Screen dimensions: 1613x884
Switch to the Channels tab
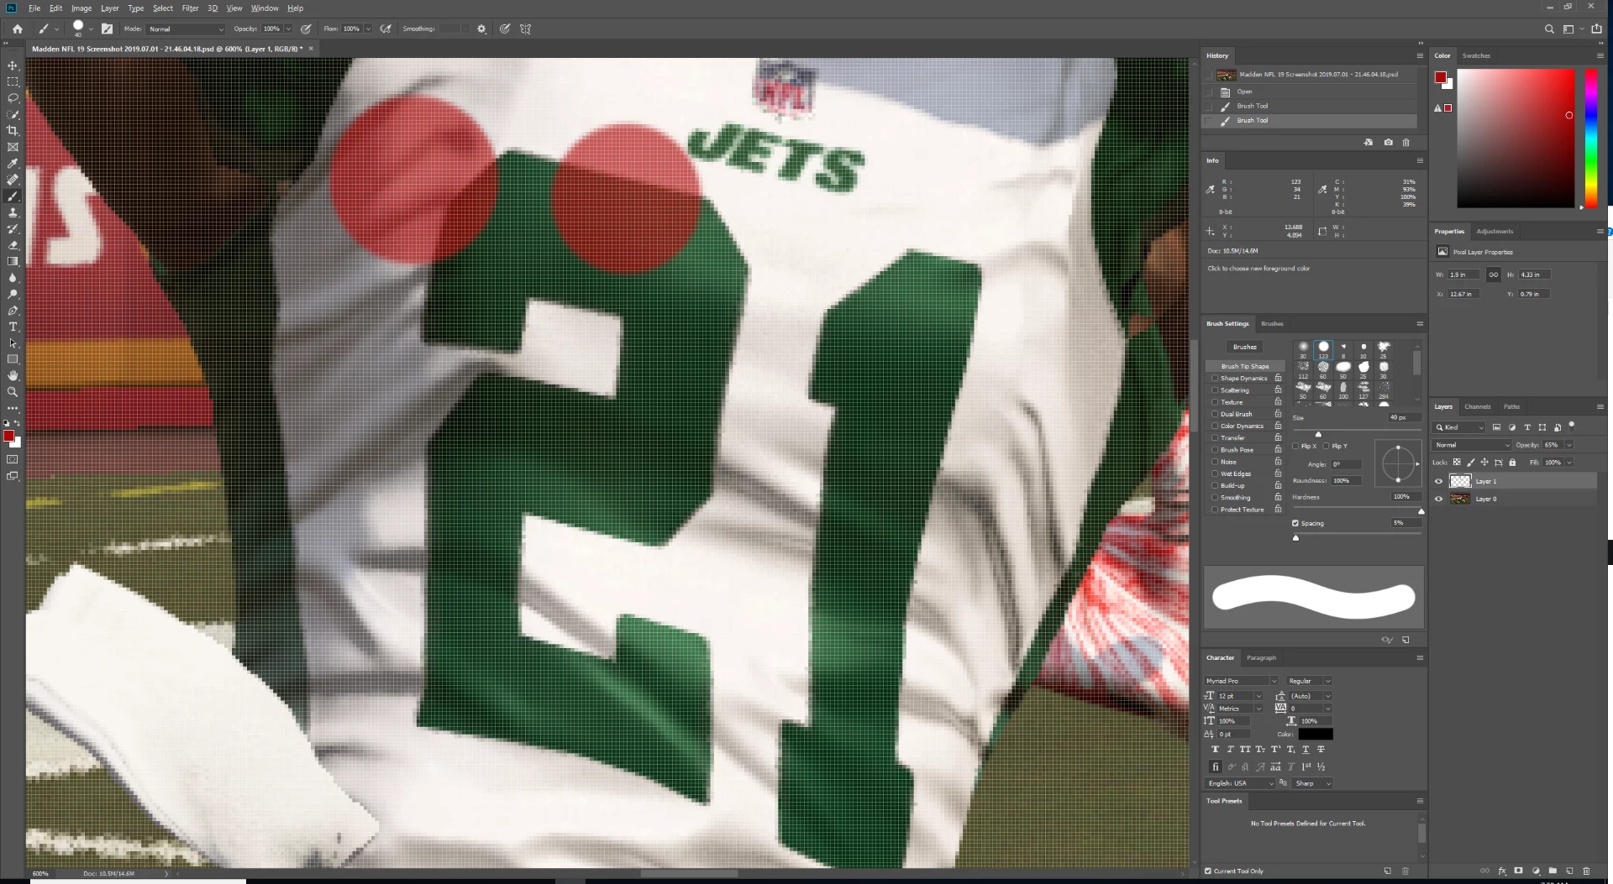(x=1477, y=406)
